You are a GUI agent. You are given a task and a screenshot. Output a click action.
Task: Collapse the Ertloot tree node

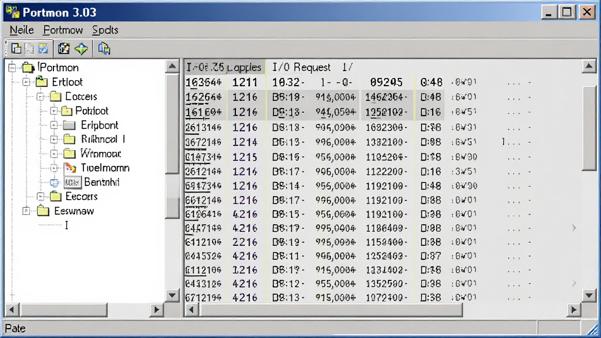26,82
